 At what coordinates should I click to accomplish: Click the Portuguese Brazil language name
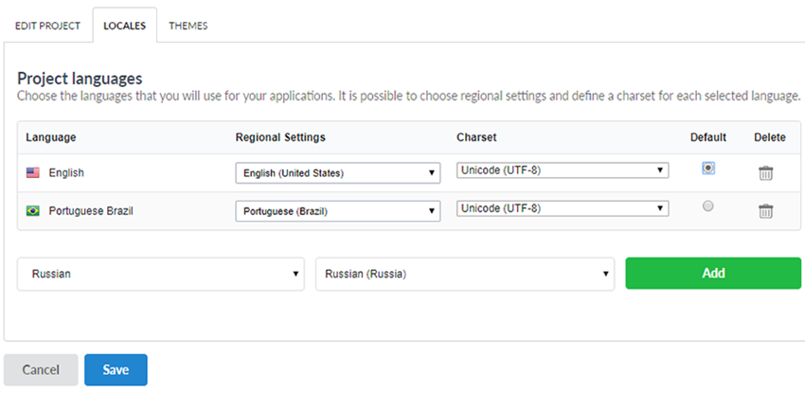coord(90,210)
